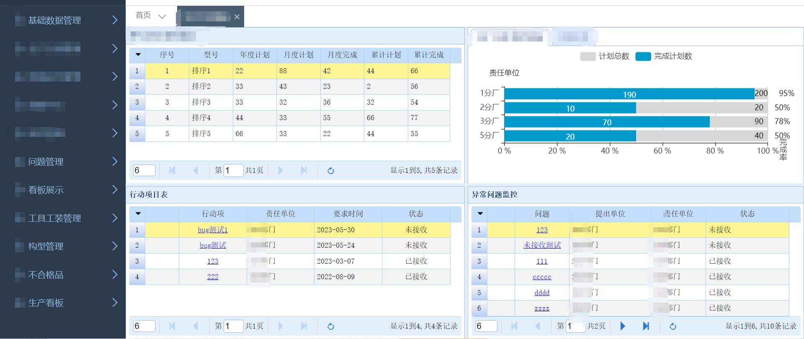804x339 pixels.
Task: Click the 2022-08-09 date cell
Action: coord(348,277)
